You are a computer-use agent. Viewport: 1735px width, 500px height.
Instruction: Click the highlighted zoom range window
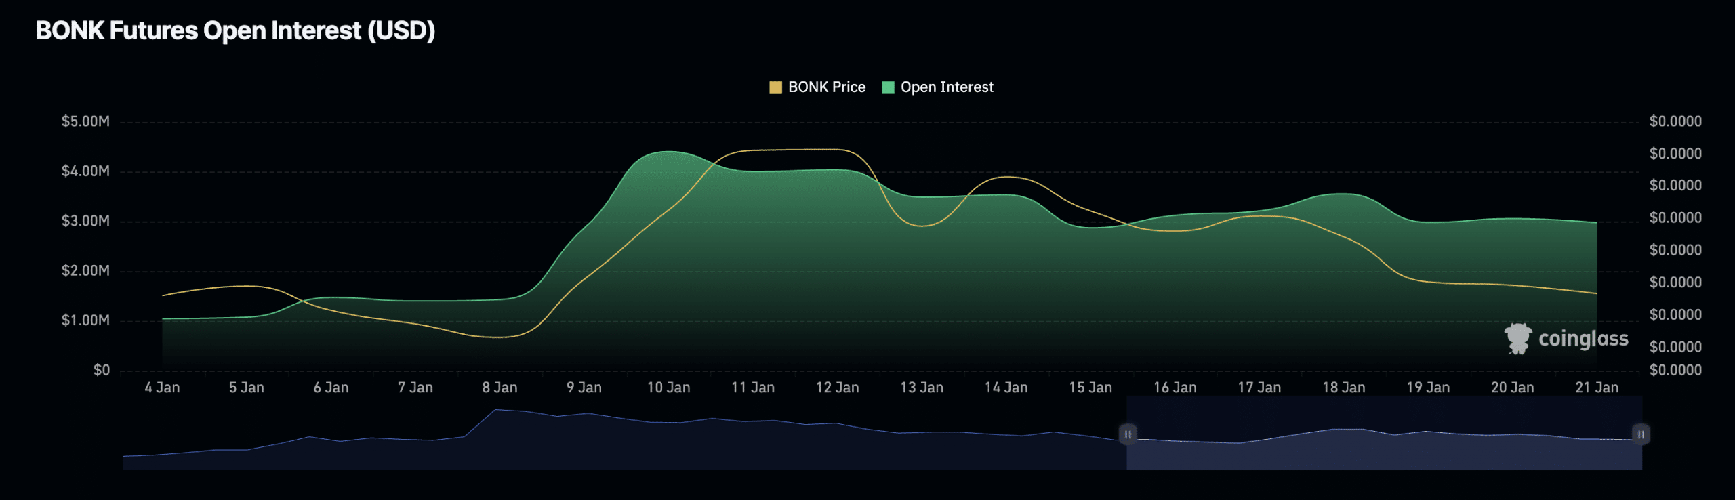(1384, 434)
